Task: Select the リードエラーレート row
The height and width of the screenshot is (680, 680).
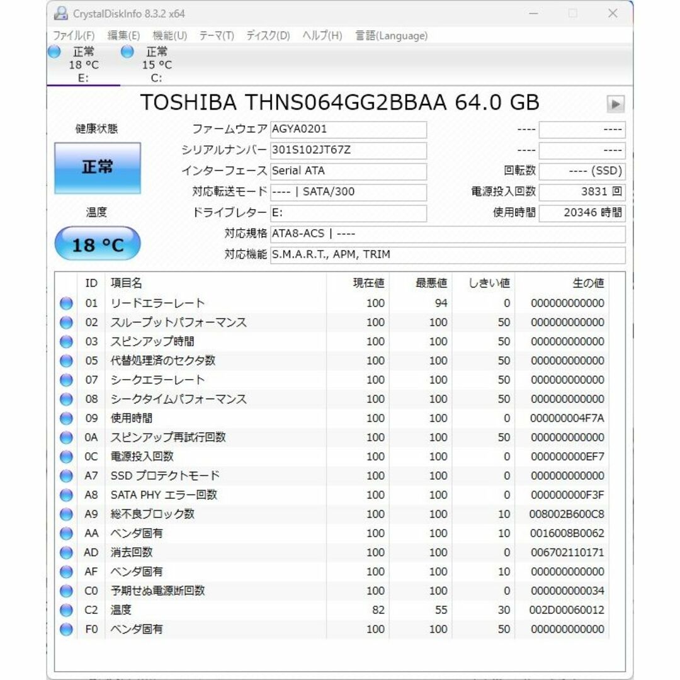Action: pos(332,303)
